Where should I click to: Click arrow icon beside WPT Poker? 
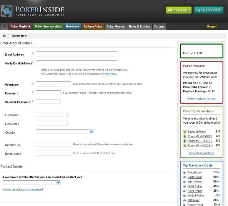click(185, 182)
